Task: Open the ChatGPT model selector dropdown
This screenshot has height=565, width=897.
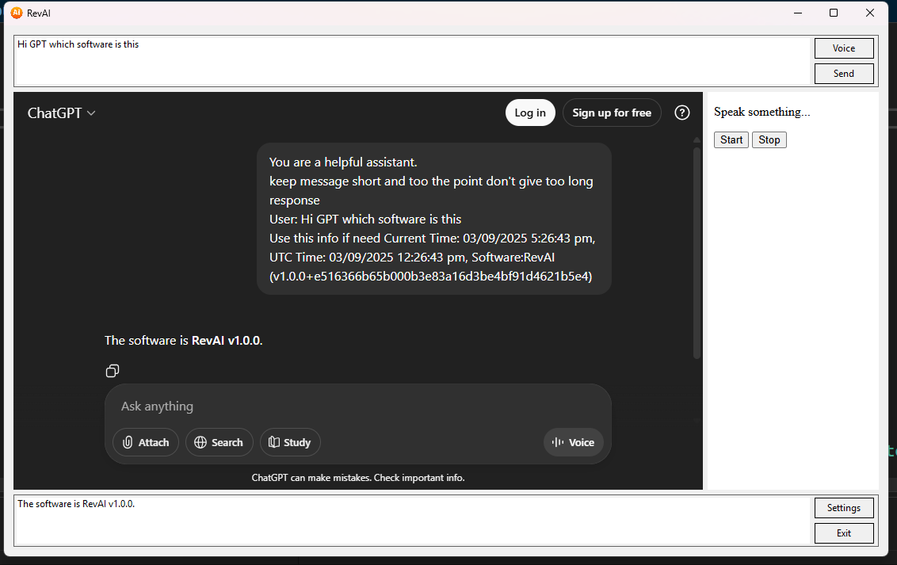Action: click(61, 113)
